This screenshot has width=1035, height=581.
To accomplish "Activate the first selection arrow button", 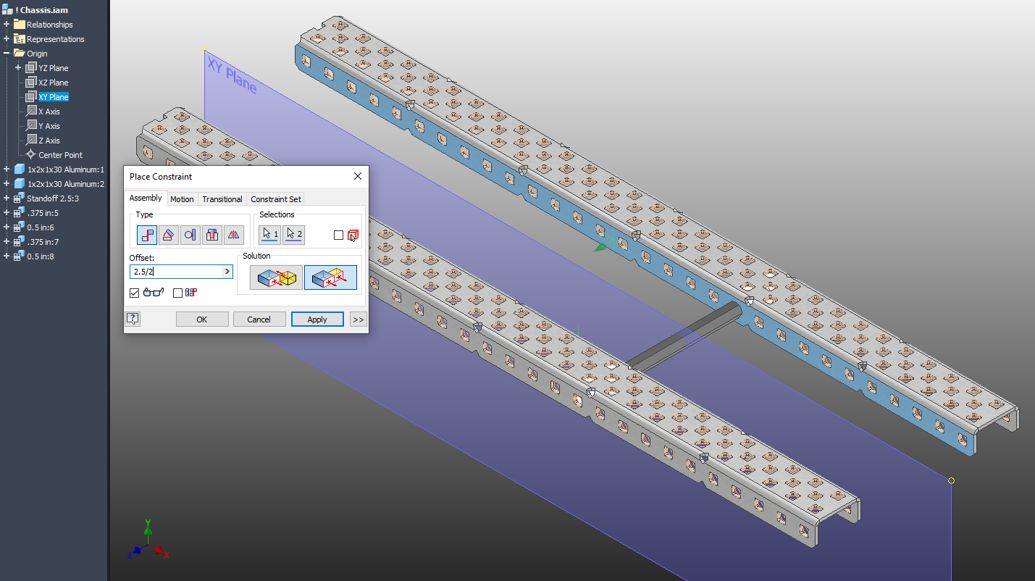I will click(x=270, y=235).
